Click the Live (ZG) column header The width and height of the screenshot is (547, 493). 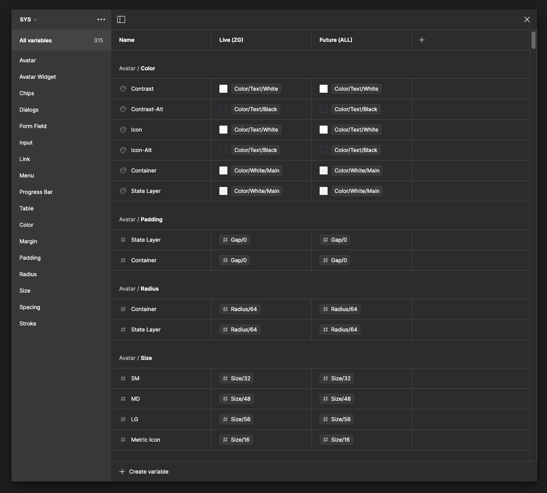[231, 40]
